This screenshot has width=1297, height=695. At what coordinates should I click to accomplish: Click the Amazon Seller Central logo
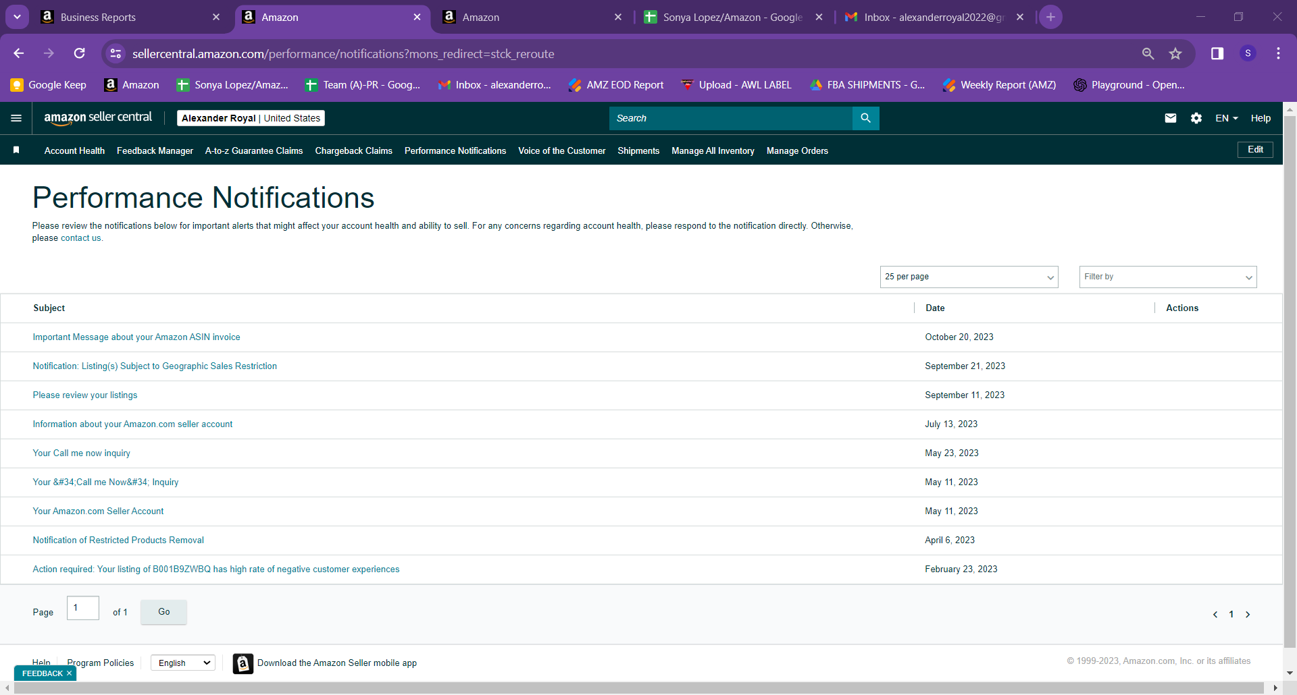(x=98, y=117)
